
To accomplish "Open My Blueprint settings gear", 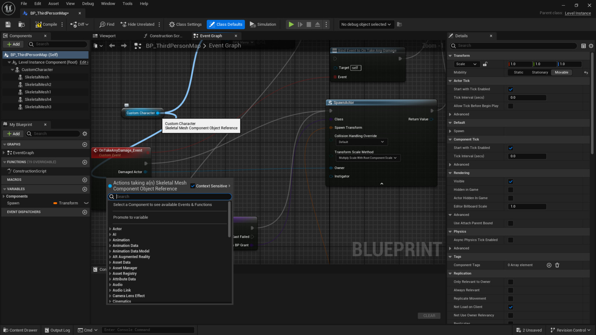I will coord(85,134).
